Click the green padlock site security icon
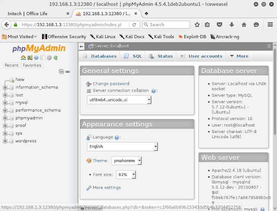Screen dimensions: 277x211 (16, 25)
